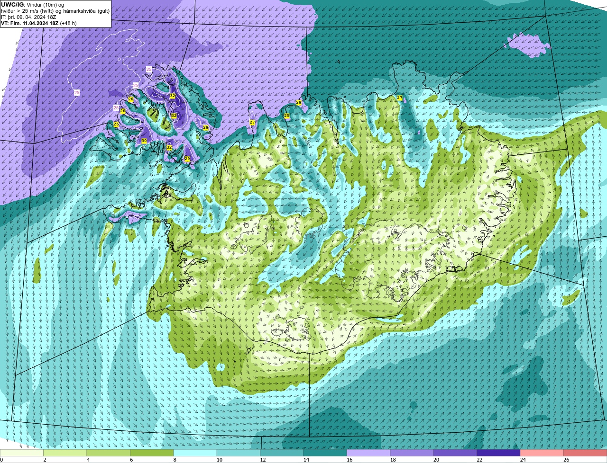
Task: Select the 8–10 m/s pale cyan legend swatch
Action: [x=195, y=453]
